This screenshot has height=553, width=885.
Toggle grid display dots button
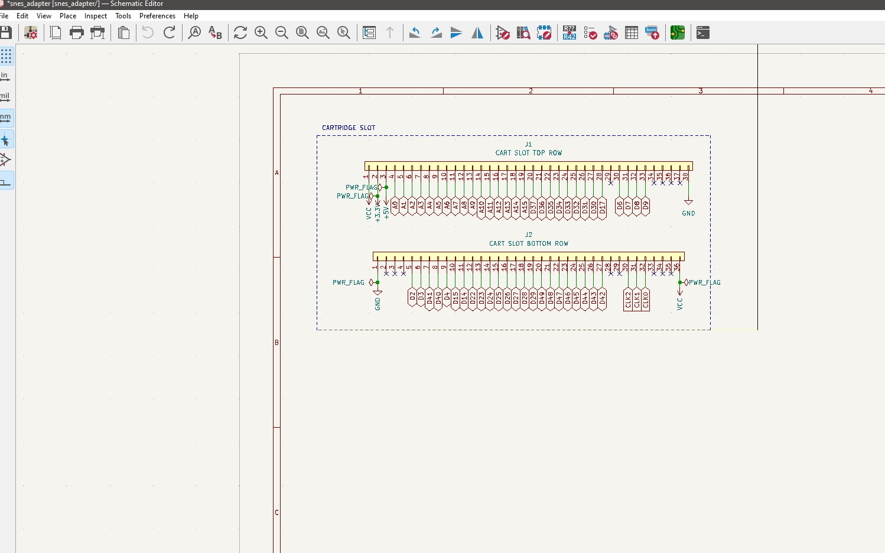pyautogui.click(x=6, y=56)
